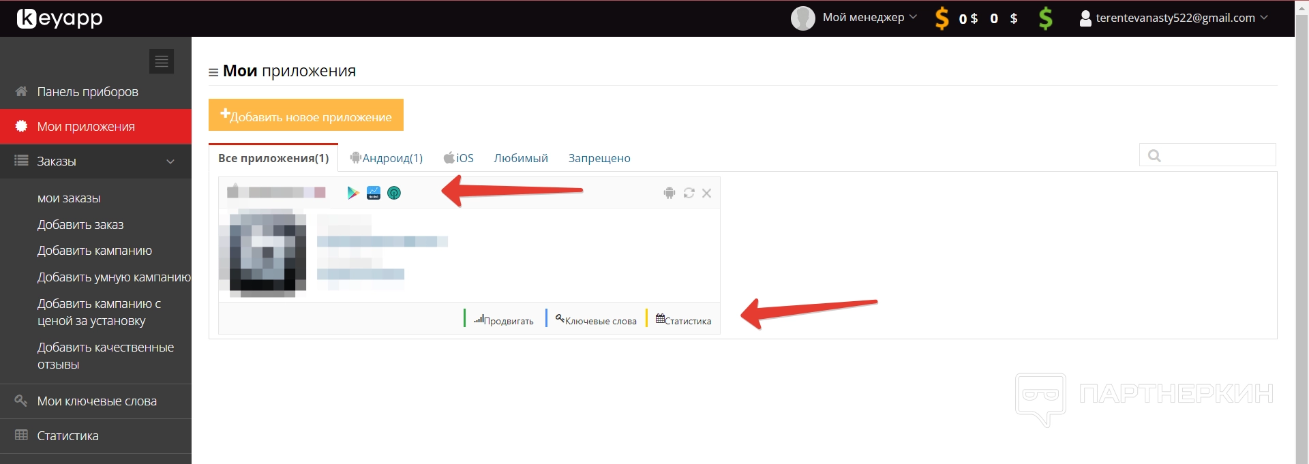
Task: Click the key icon beside Мои ключевые слова
Action: 21,401
